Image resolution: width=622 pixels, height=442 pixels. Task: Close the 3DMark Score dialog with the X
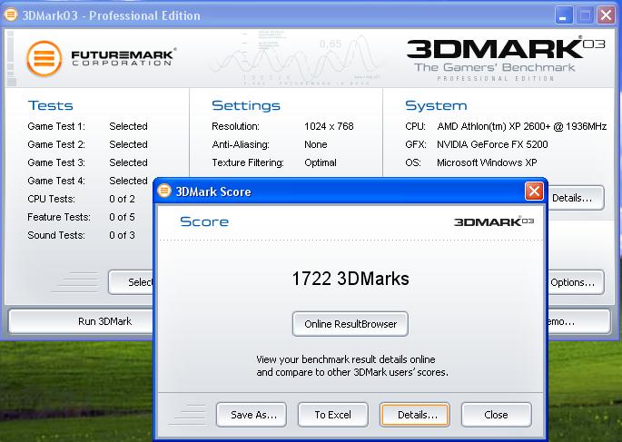click(534, 192)
